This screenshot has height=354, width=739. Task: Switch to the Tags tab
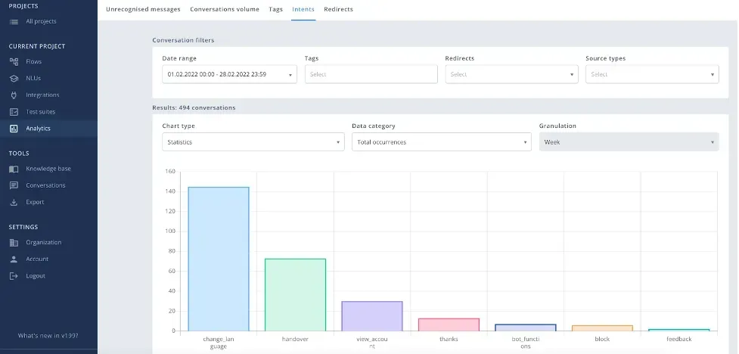(x=276, y=9)
